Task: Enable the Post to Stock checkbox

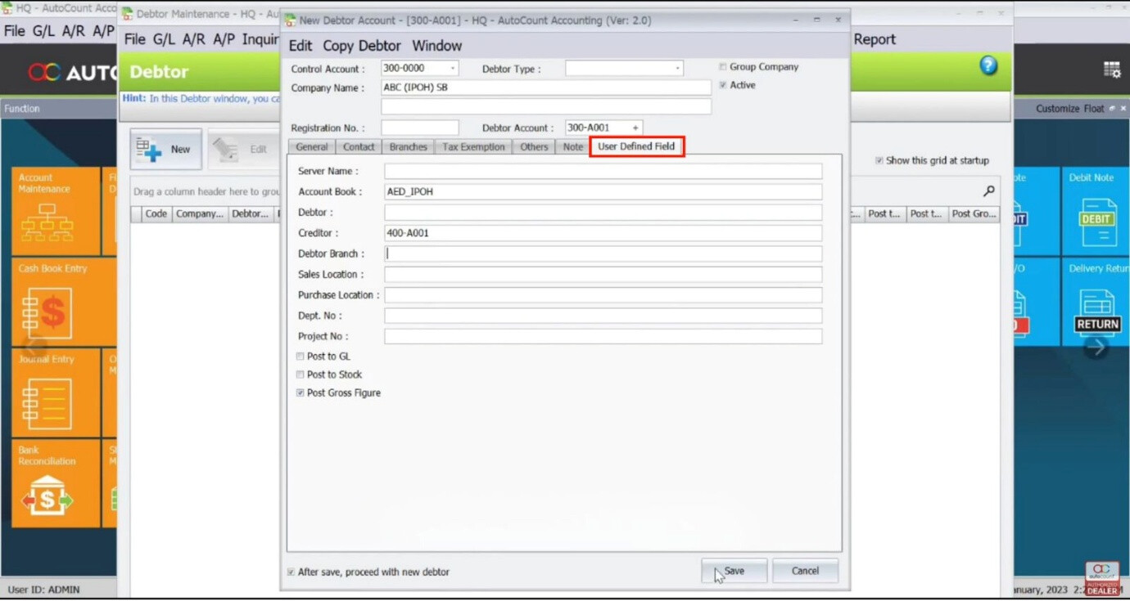Action: (301, 375)
